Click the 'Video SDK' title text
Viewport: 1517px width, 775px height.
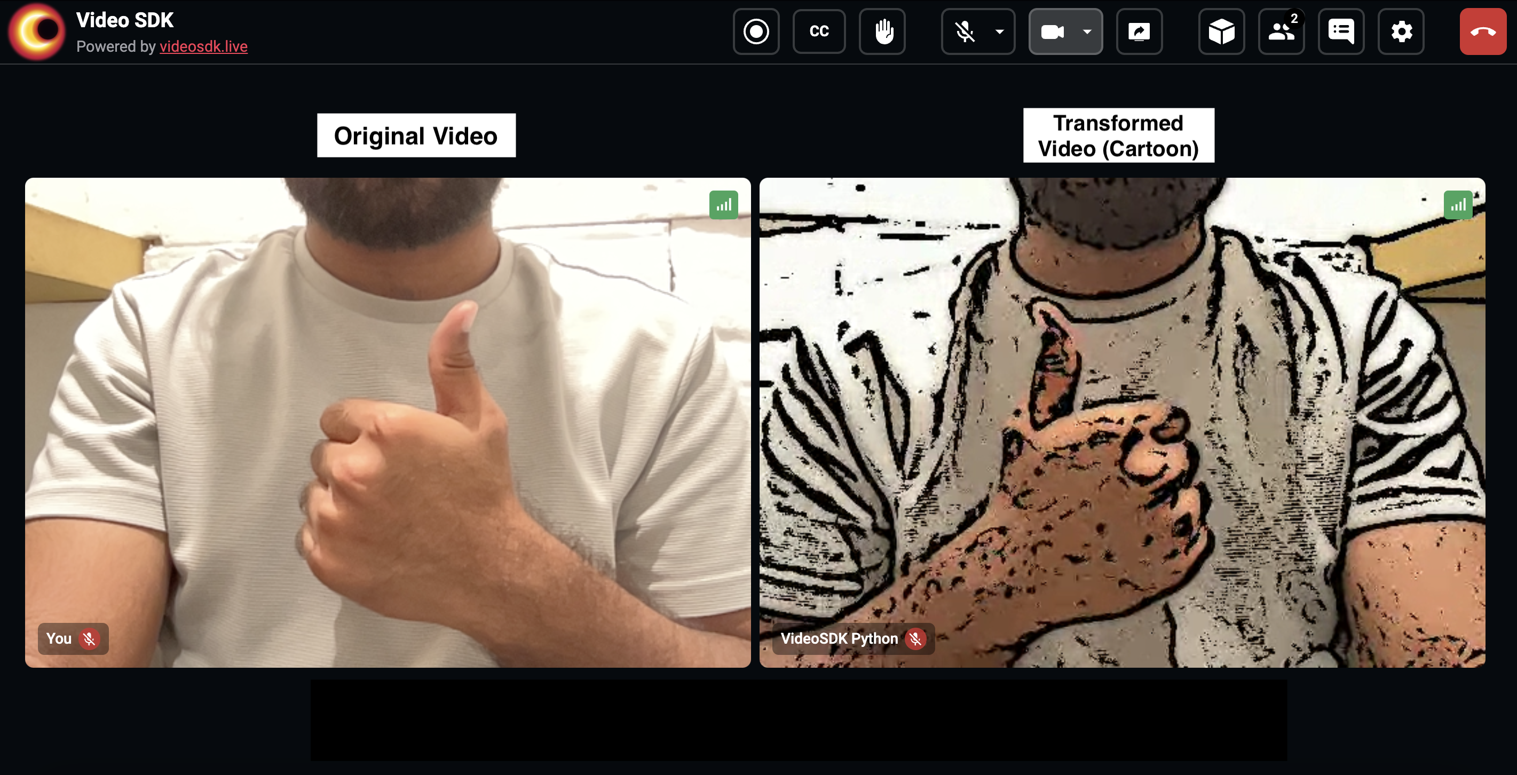(x=125, y=20)
